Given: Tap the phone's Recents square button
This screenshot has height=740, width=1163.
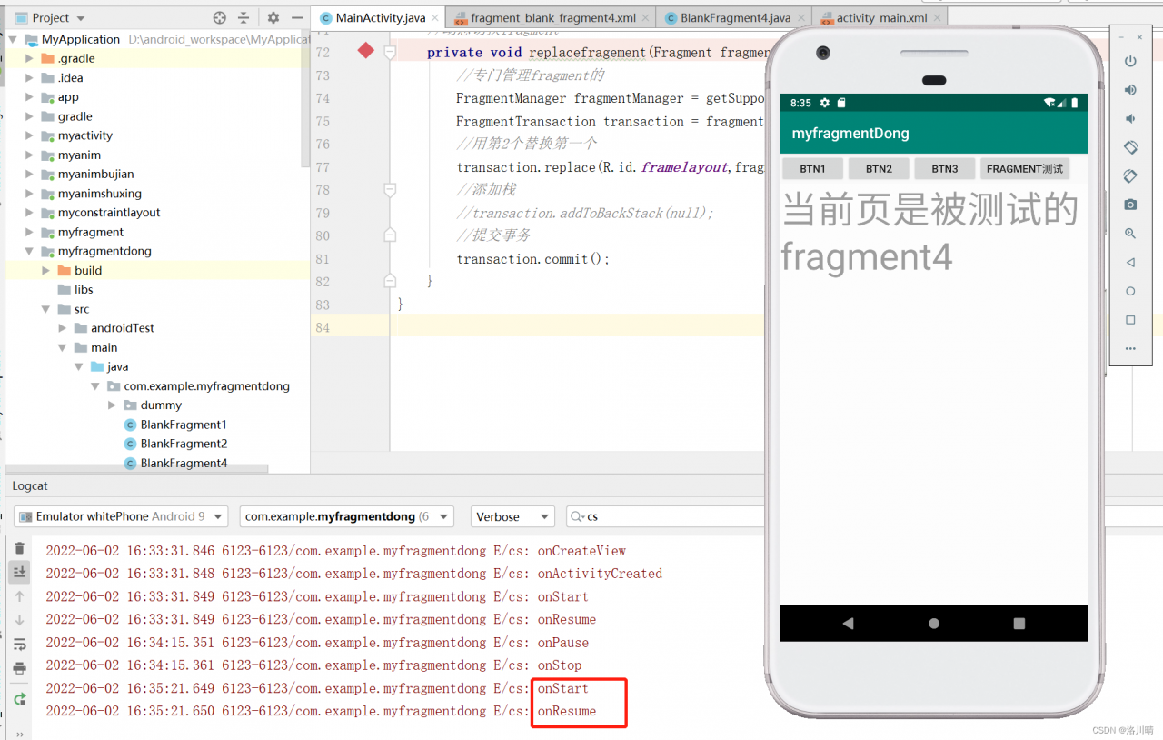Looking at the screenshot, I should [1019, 624].
